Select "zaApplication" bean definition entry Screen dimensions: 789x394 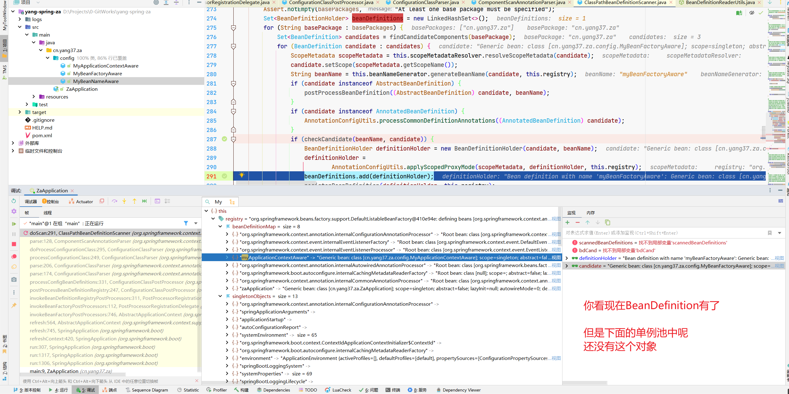click(381, 288)
